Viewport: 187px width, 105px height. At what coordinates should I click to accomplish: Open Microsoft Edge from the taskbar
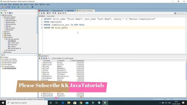63,103
